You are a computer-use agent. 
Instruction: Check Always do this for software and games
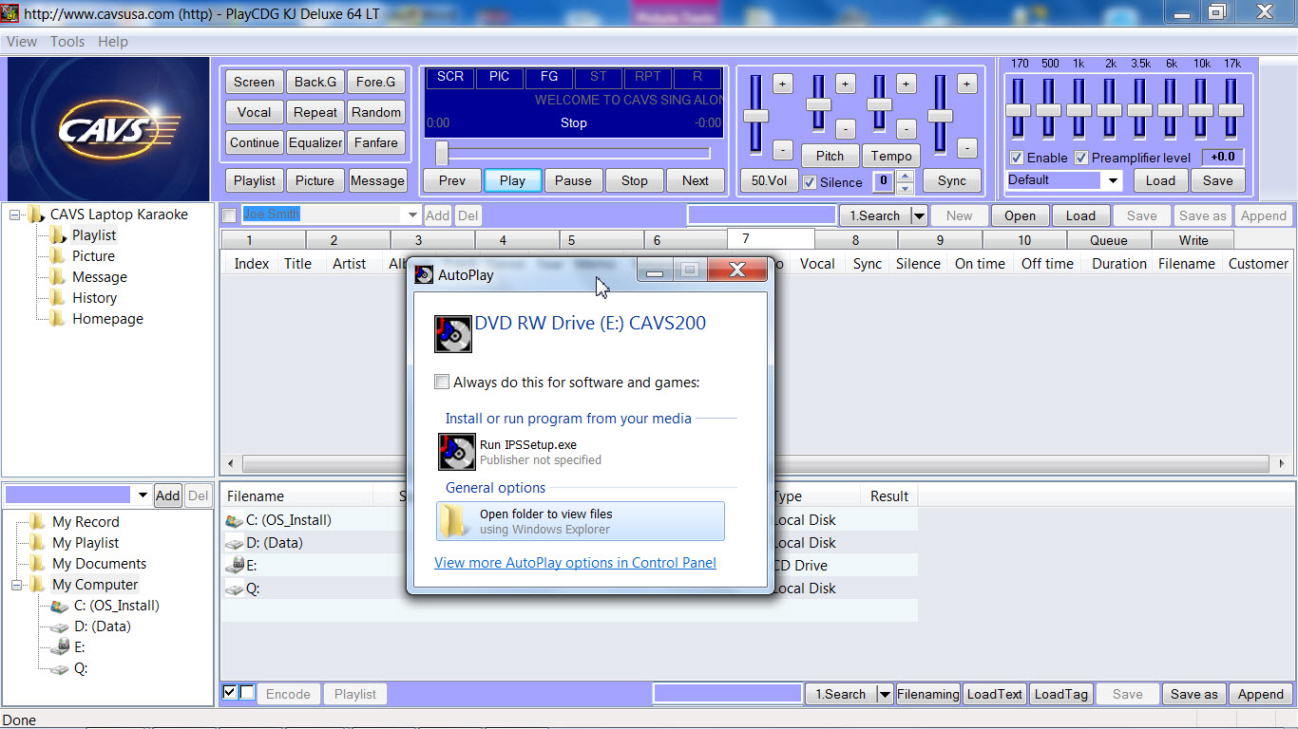click(x=442, y=383)
